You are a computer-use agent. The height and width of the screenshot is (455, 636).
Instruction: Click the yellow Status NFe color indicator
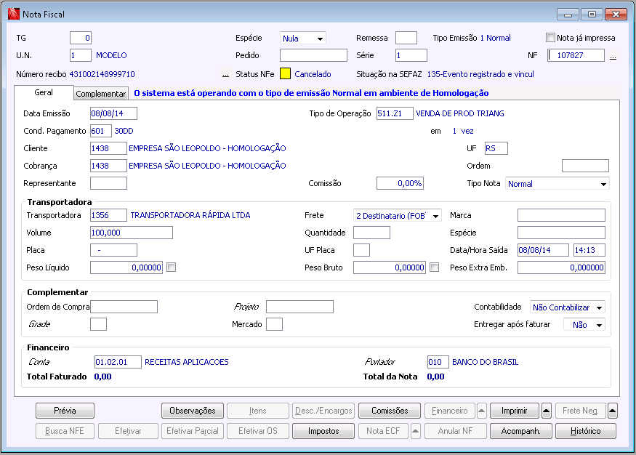pos(285,74)
